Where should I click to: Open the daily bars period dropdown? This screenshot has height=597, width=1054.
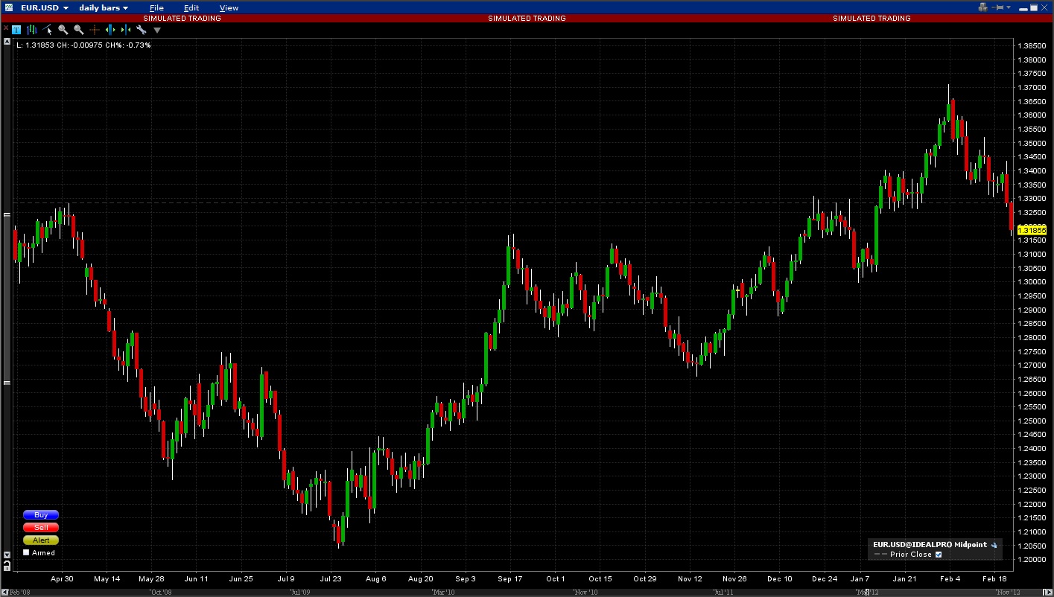click(104, 7)
